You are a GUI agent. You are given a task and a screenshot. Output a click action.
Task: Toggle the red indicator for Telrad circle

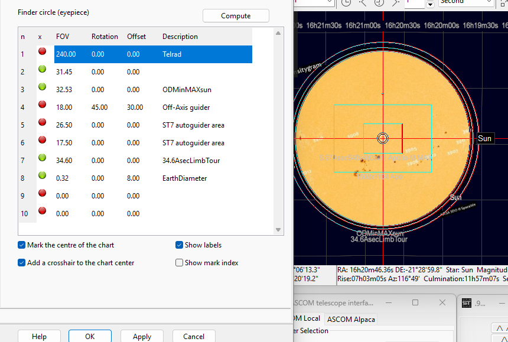(42, 51)
